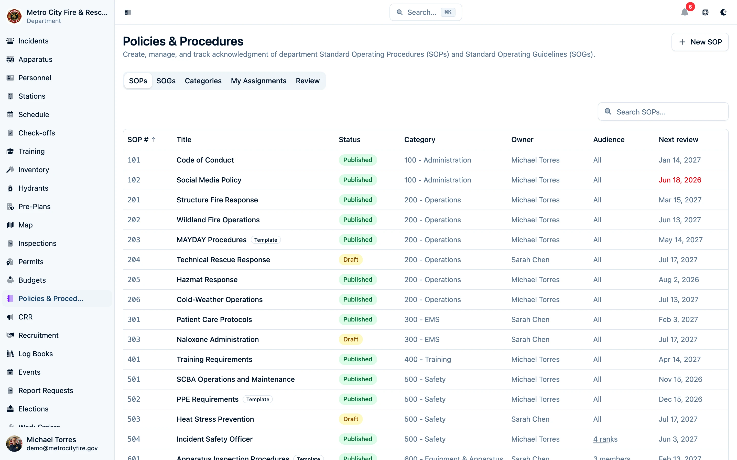The width and height of the screenshot is (737, 460).
Task: Open CRR megaphone icon
Action: tap(10, 317)
